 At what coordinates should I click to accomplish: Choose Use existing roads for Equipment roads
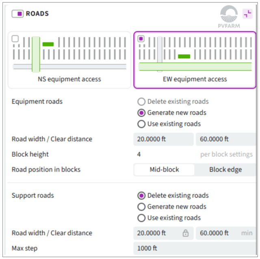point(141,124)
